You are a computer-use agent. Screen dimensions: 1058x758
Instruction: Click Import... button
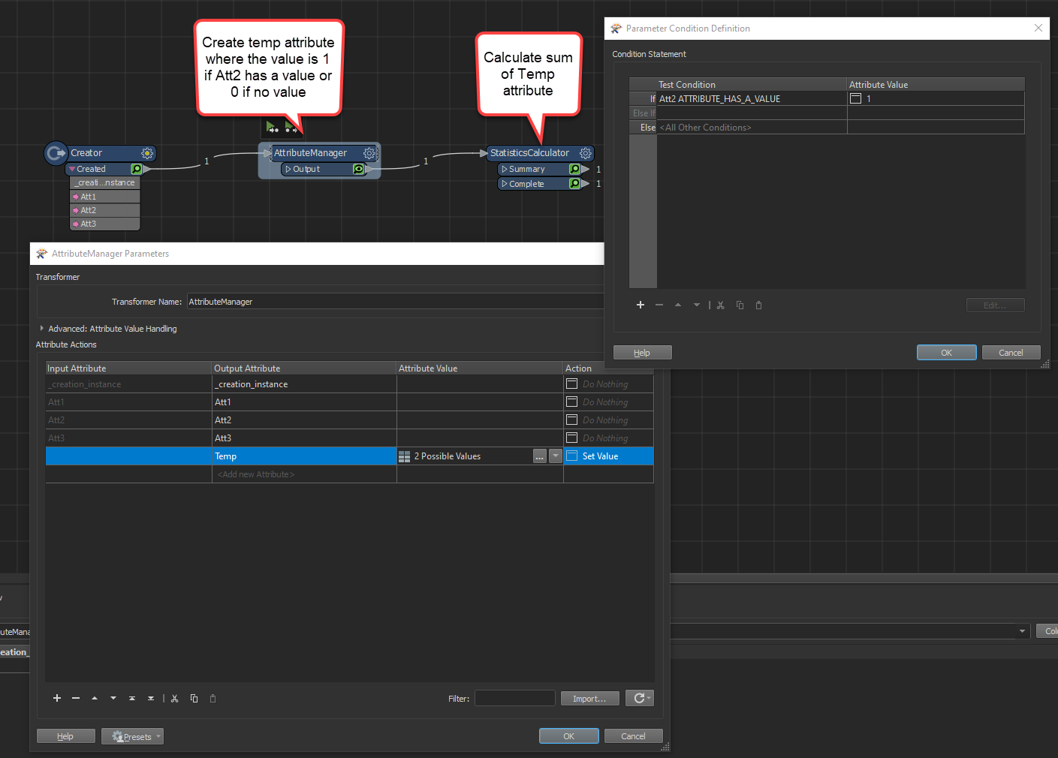[590, 699]
